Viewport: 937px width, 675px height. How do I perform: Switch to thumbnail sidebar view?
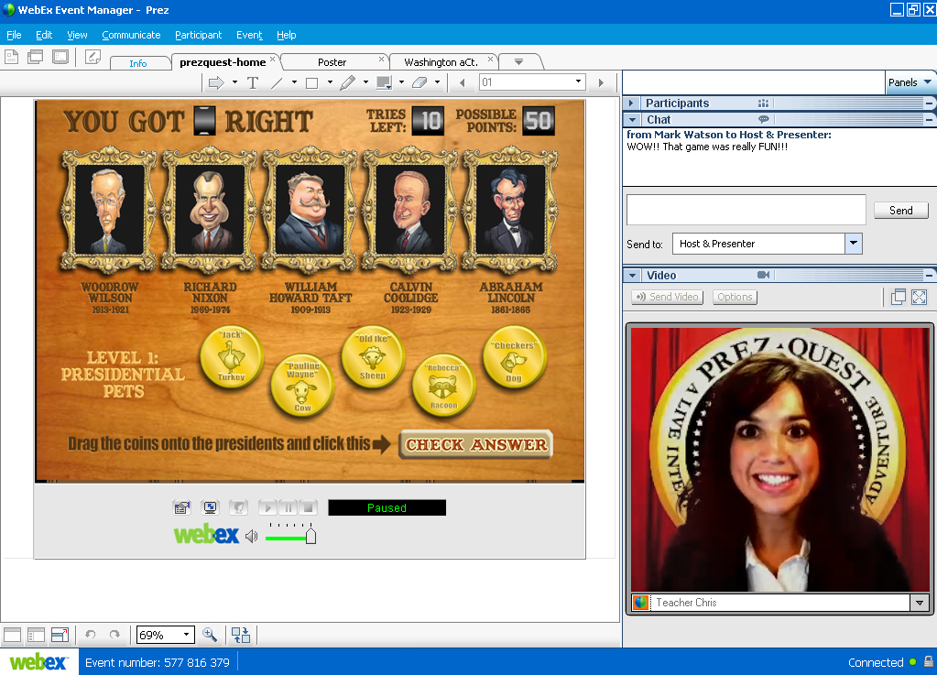36,635
